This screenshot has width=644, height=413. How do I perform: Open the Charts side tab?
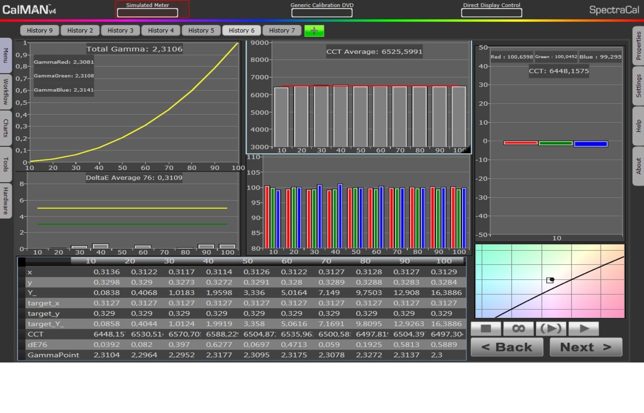[6, 128]
